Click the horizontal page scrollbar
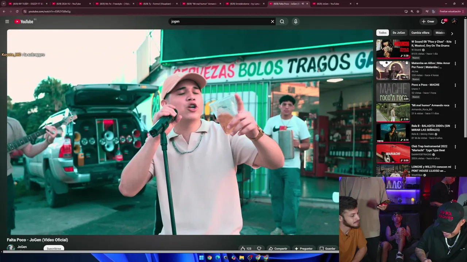This screenshot has width=467, height=262. point(170,251)
